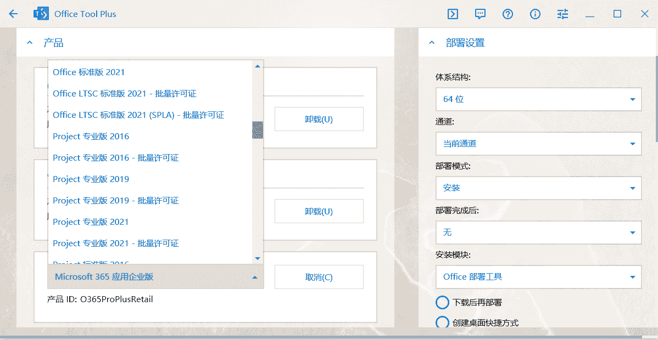Viewport: 658px width, 340px height.
Task: Select Project 专业版 2021 - 批量许可证
Action: 150,243
